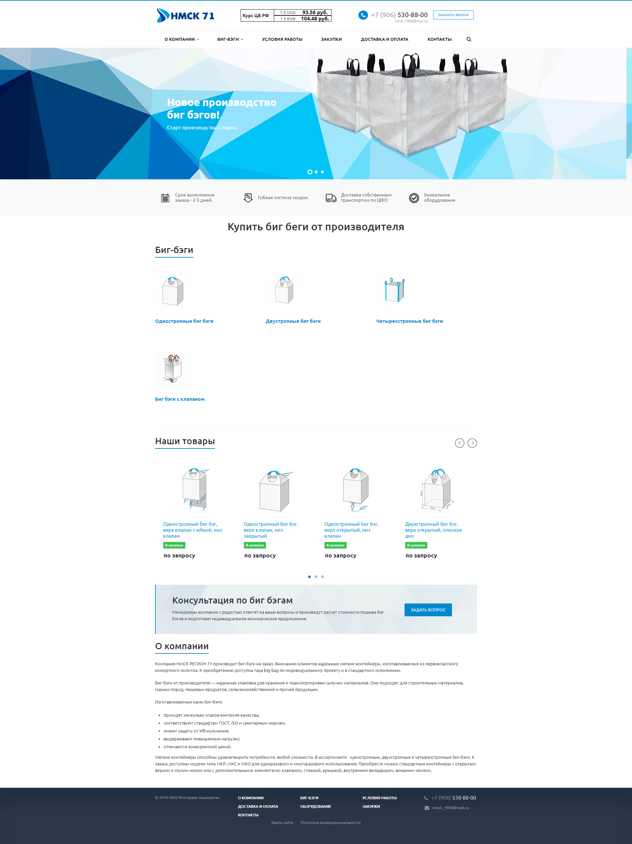632x844 pixels.
Task: Select the first banner slide dot
Action: 310,172
